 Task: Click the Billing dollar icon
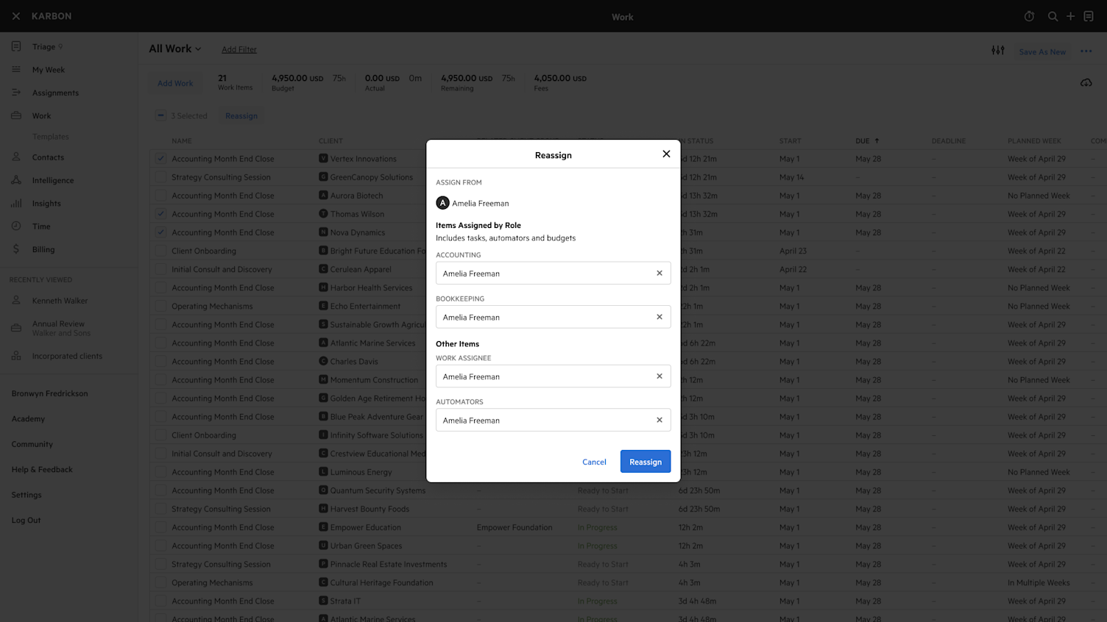click(x=16, y=249)
